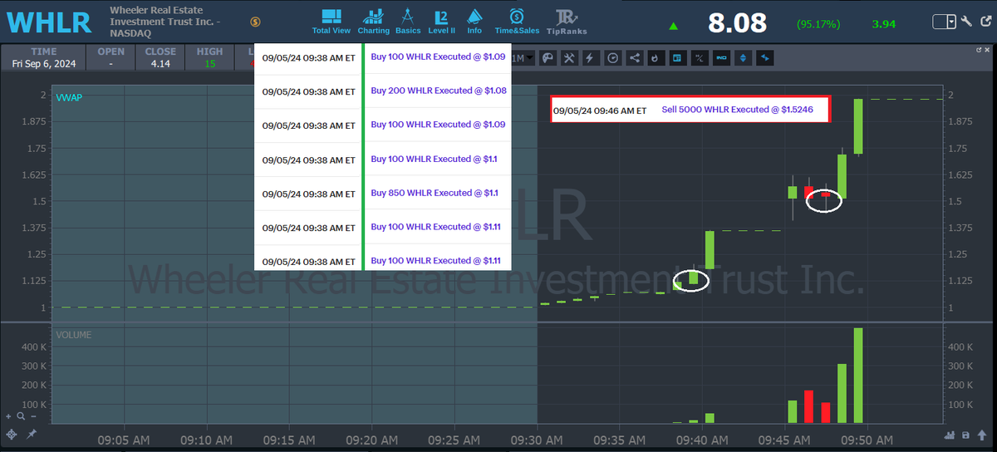Open the Basics tool
997x452 pixels.
[x=408, y=21]
